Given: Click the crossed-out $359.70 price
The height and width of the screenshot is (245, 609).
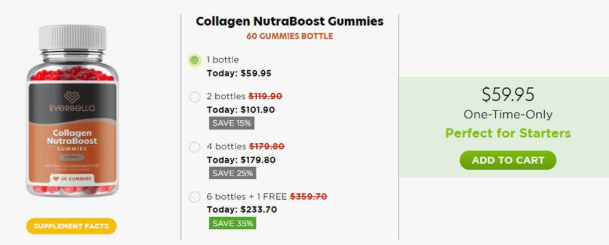Looking at the screenshot, I should coord(308,196).
